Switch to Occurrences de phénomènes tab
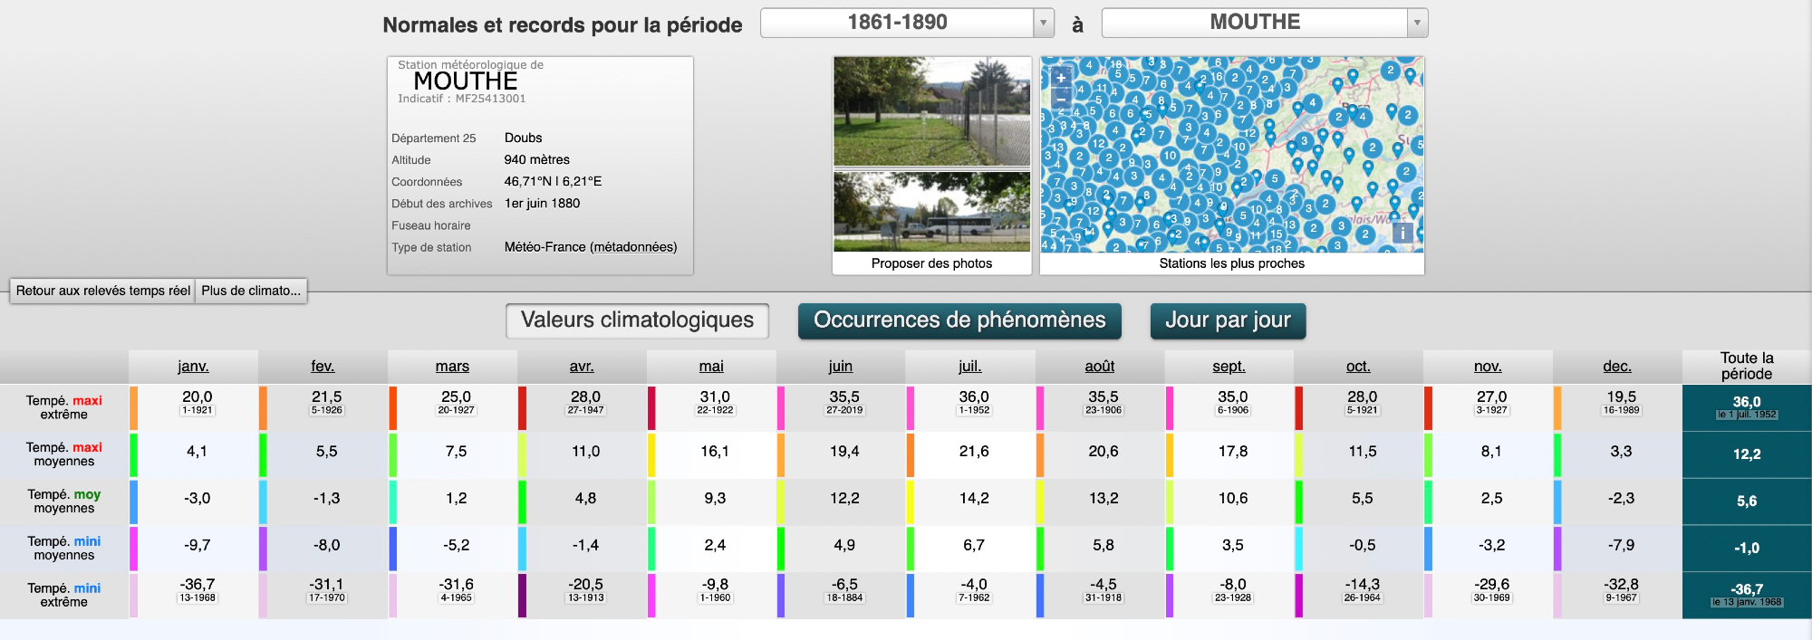 pos(959,320)
